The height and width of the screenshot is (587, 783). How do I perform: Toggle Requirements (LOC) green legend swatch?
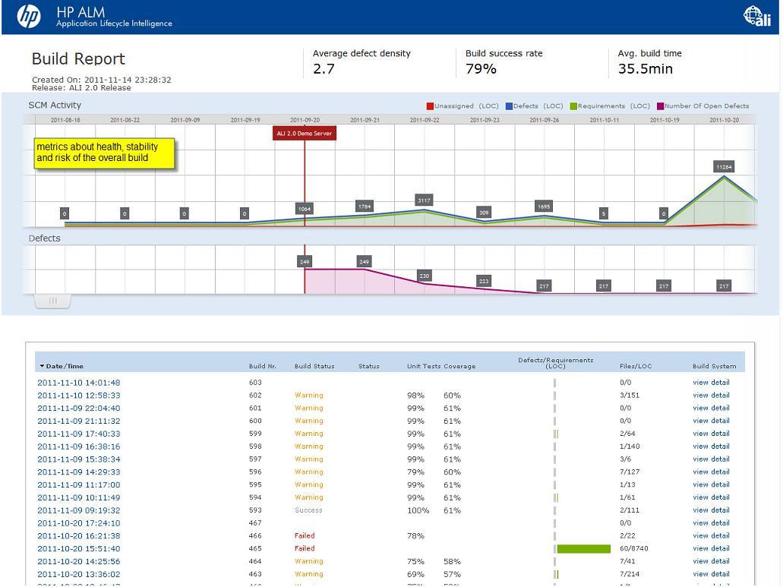click(x=573, y=106)
